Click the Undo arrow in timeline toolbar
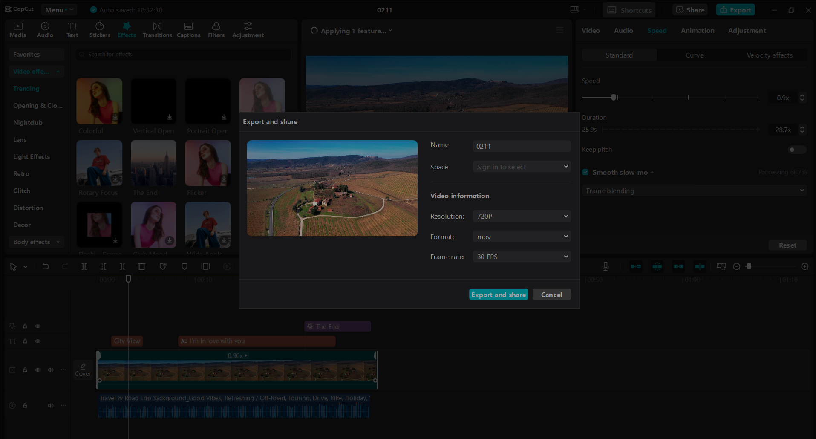The width and height of the screenshot is (816, 439). tap(46, 266)
